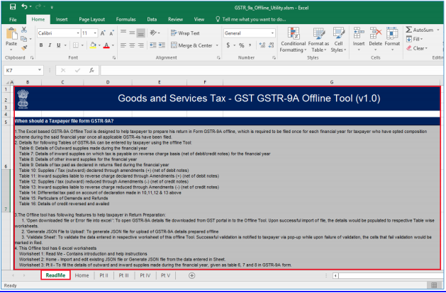Open Cell Styles gallery
Image resolution: width=446 pixels, height=293 pixels.
[338, 40]
